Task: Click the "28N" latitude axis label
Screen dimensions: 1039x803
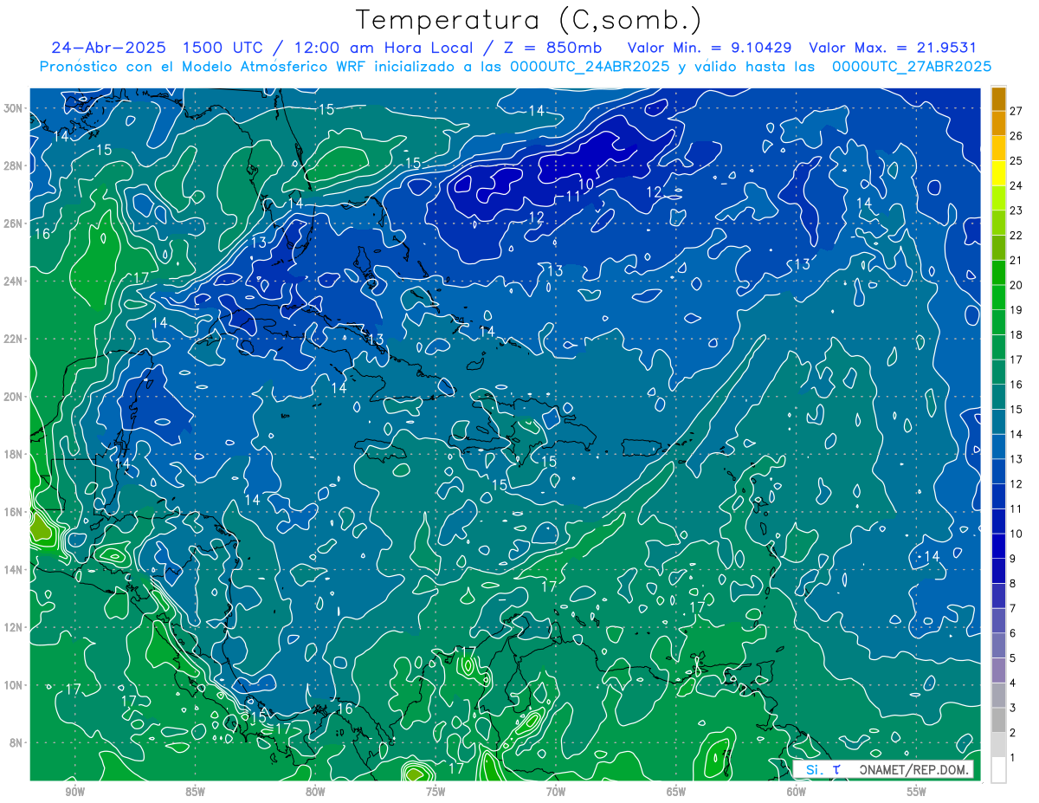Action: point(14,165)
